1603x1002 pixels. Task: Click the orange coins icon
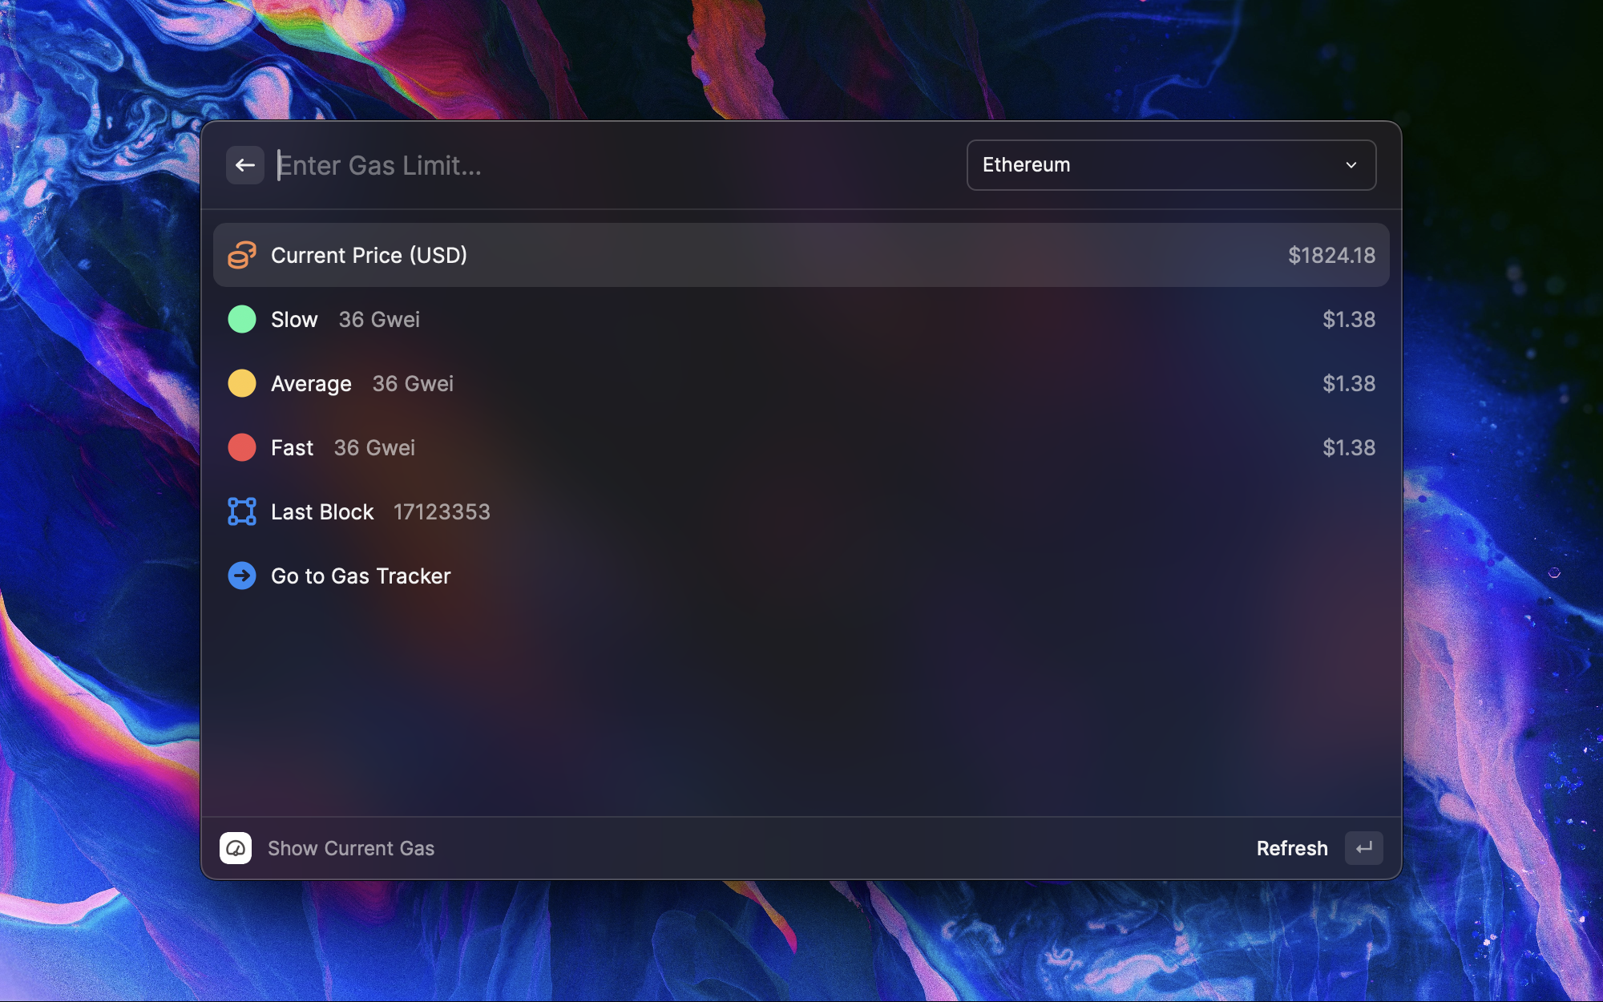[242, 255]
